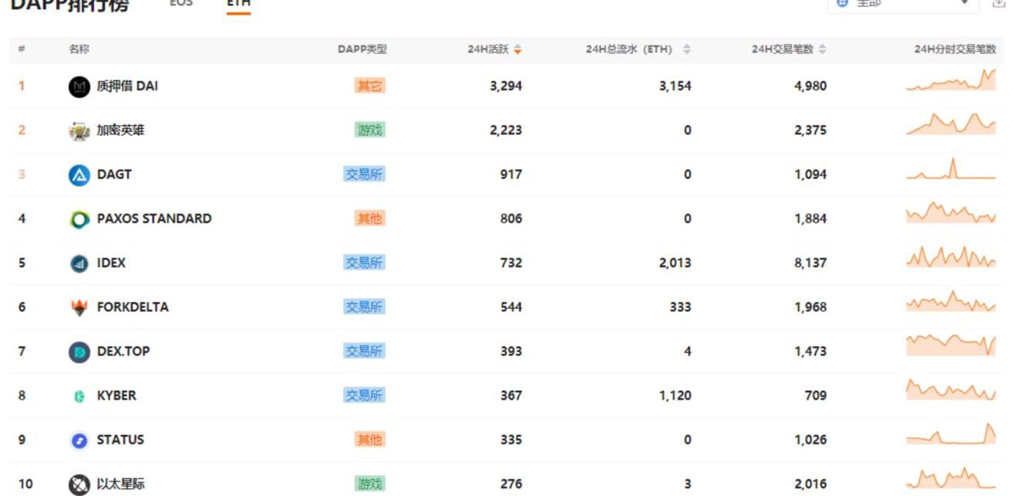This screenshot has height=496, width=1016.
Task: Open the PAXOS STANDARD name link
Action: (154, 219)
